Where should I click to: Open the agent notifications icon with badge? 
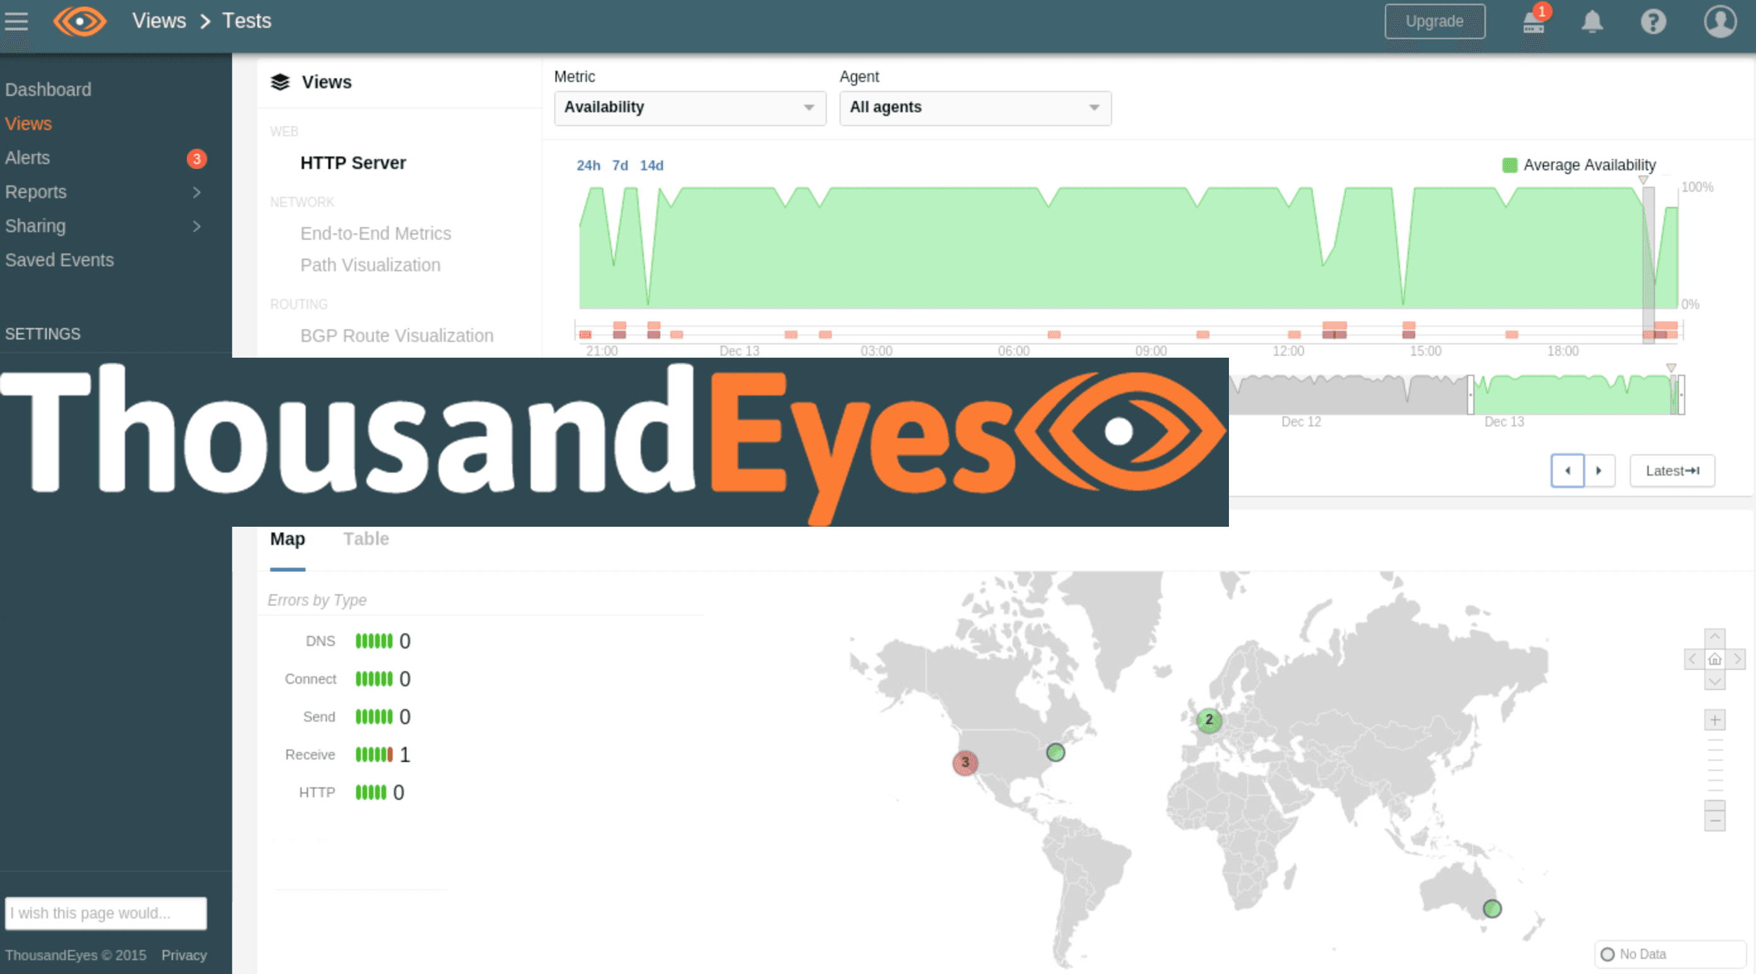coord(1533,23)
